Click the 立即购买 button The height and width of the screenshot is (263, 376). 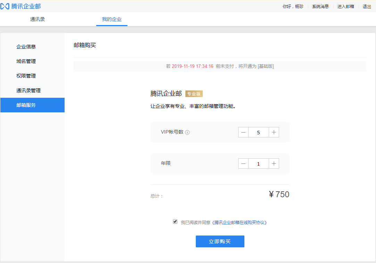point(220,241)
